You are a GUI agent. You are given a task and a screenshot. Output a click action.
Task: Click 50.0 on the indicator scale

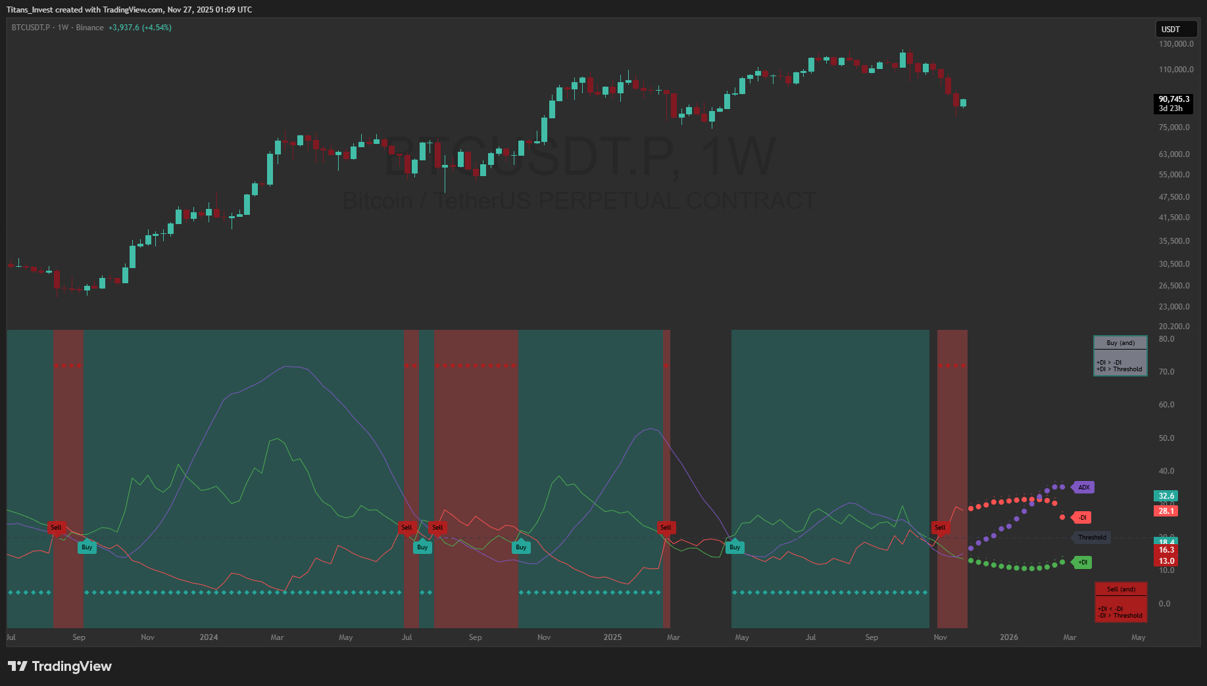[1166, 438]
